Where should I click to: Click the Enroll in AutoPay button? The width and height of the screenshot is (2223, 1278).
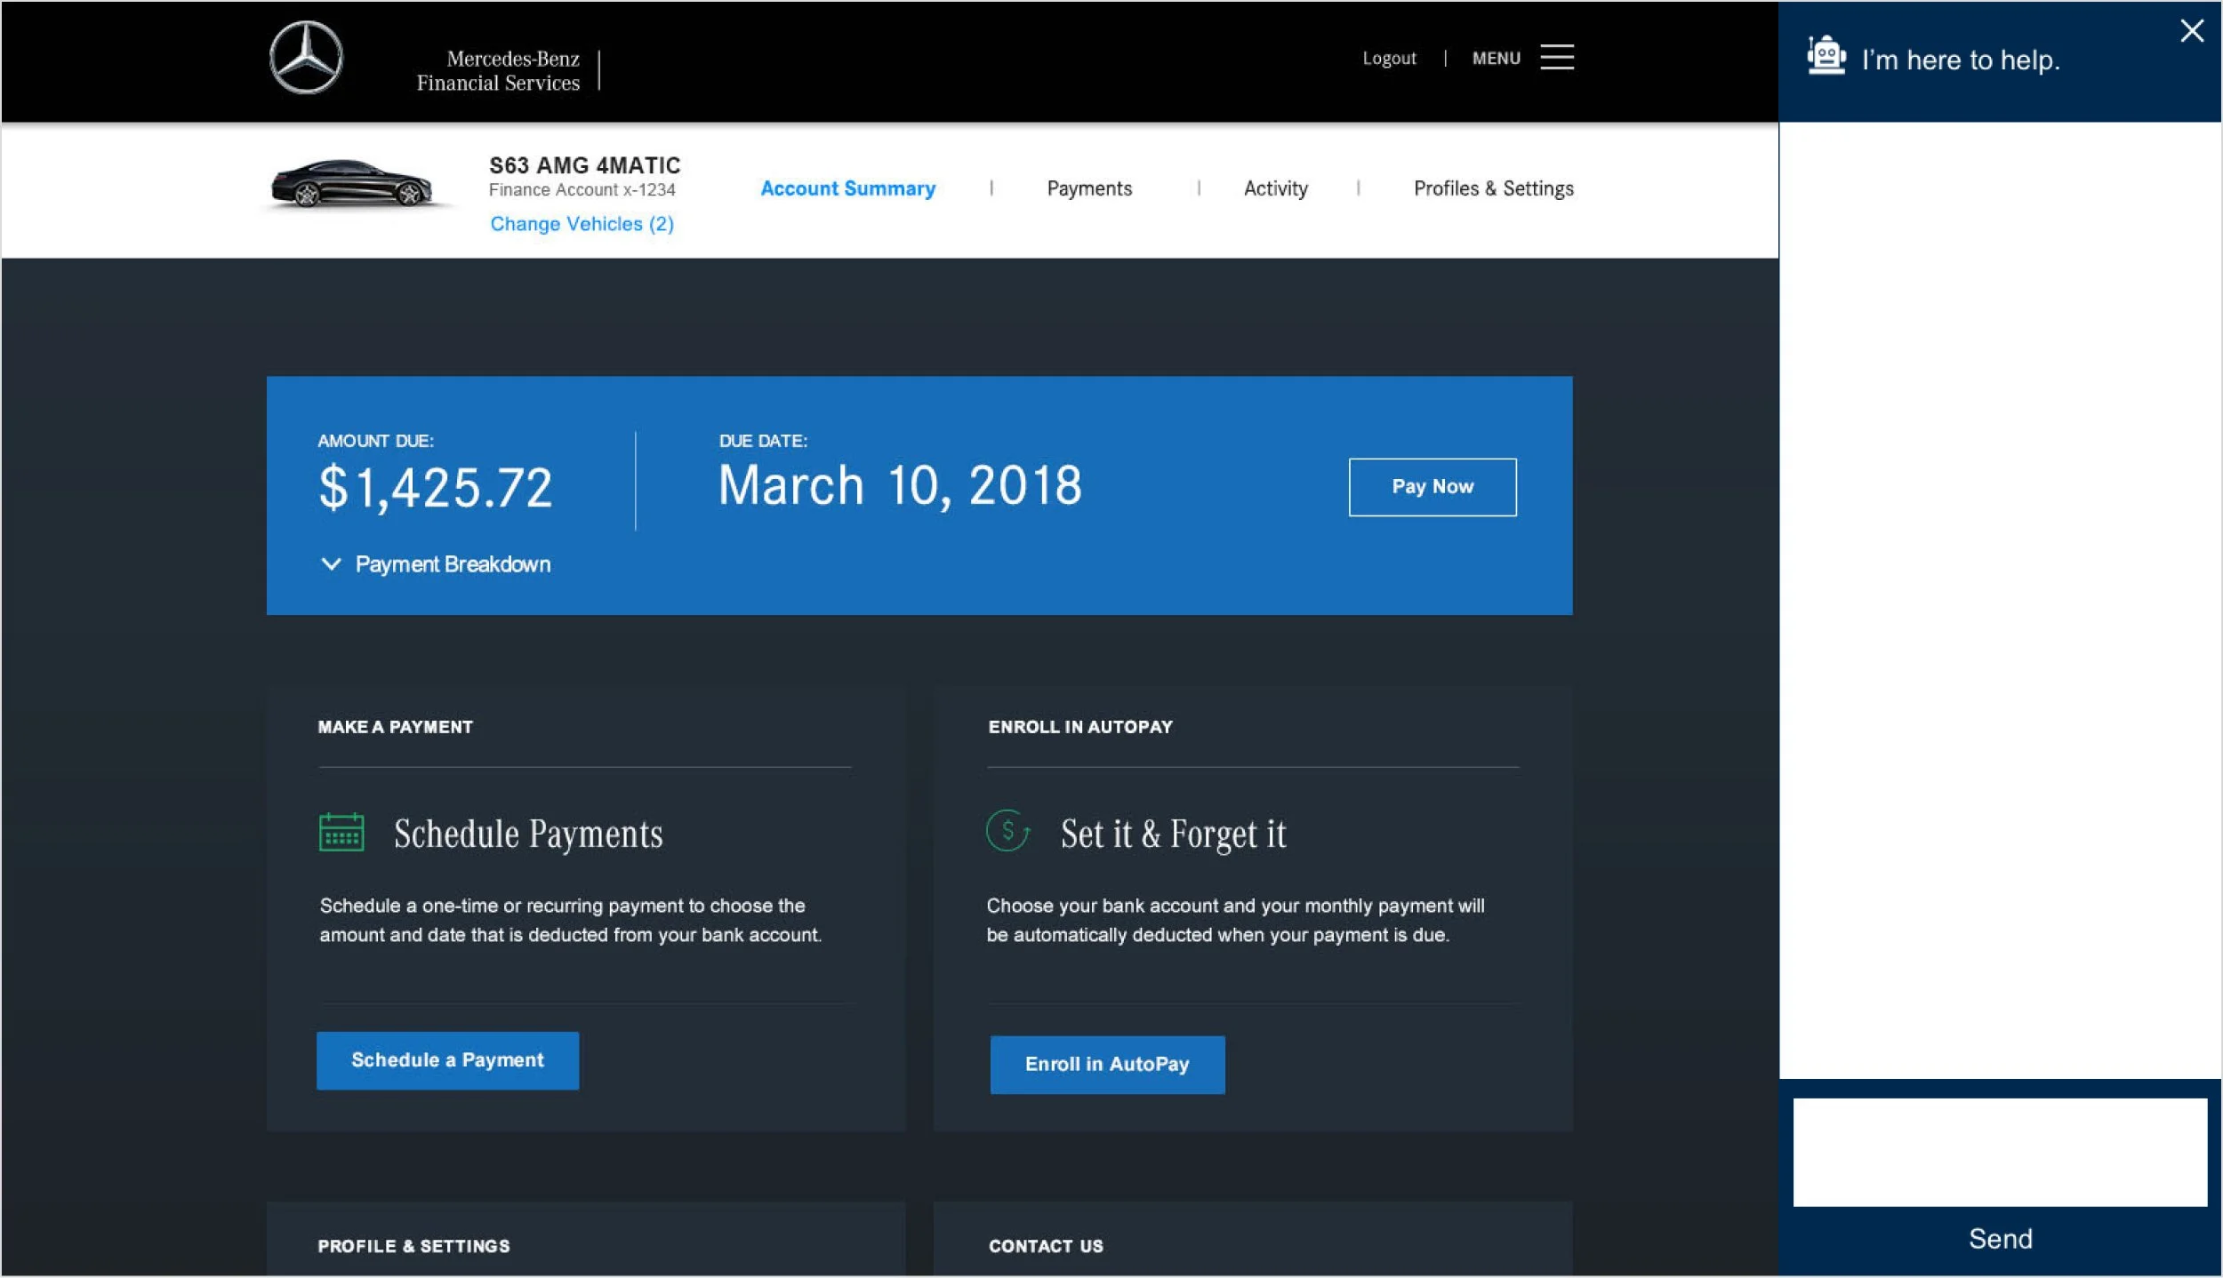tap(1107, 1065)
